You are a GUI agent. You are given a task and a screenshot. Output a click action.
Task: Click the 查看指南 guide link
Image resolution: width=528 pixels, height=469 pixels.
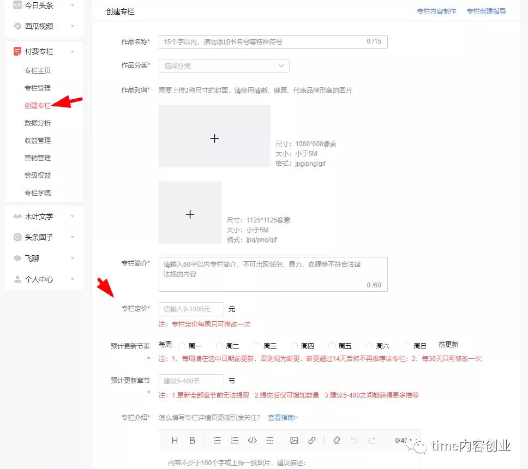click(x=283, y=418)
